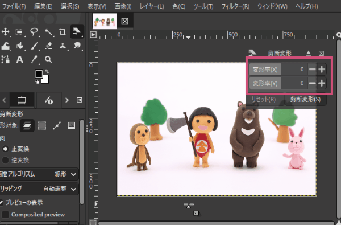Set transform target to Selection
Viewport: 341px width, 225px height.
point(41,125)
